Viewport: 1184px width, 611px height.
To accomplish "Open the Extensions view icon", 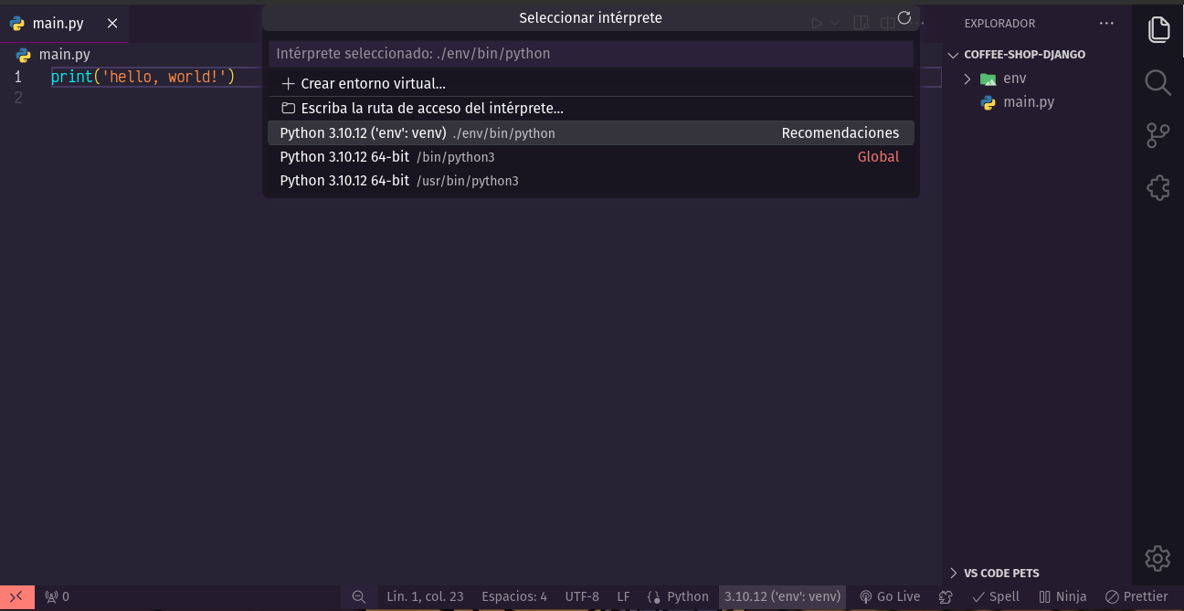I will tap(1158, 188).
